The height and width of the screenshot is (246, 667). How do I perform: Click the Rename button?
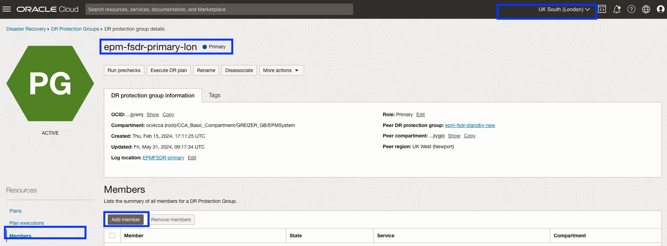coord(206,70)
